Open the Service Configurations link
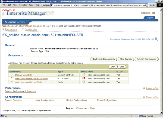Screen dimensions: 163x118 click(x=77, y=100)
